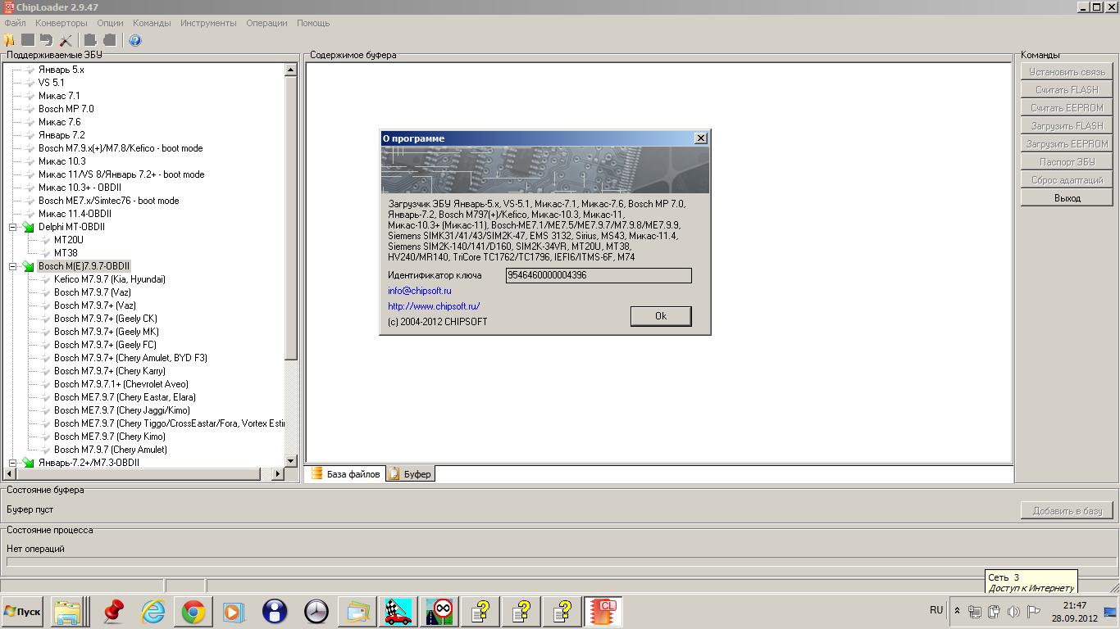Select Bosch M7.9.7+ (Geely CK)
Image resolution: width=1120 pixels, height=629 pixels.
coord(106,319)
